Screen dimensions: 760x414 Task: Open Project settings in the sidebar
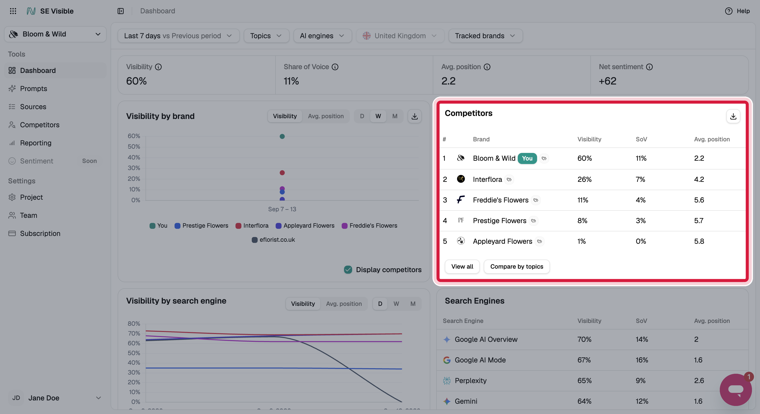(x=55, y=197)
